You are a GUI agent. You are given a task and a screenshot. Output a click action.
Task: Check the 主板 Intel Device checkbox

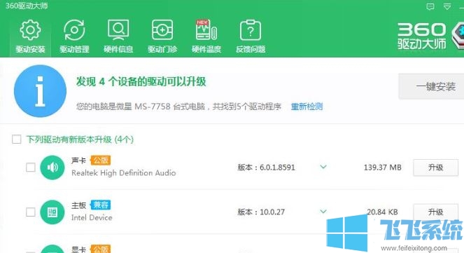pos(31,212)
